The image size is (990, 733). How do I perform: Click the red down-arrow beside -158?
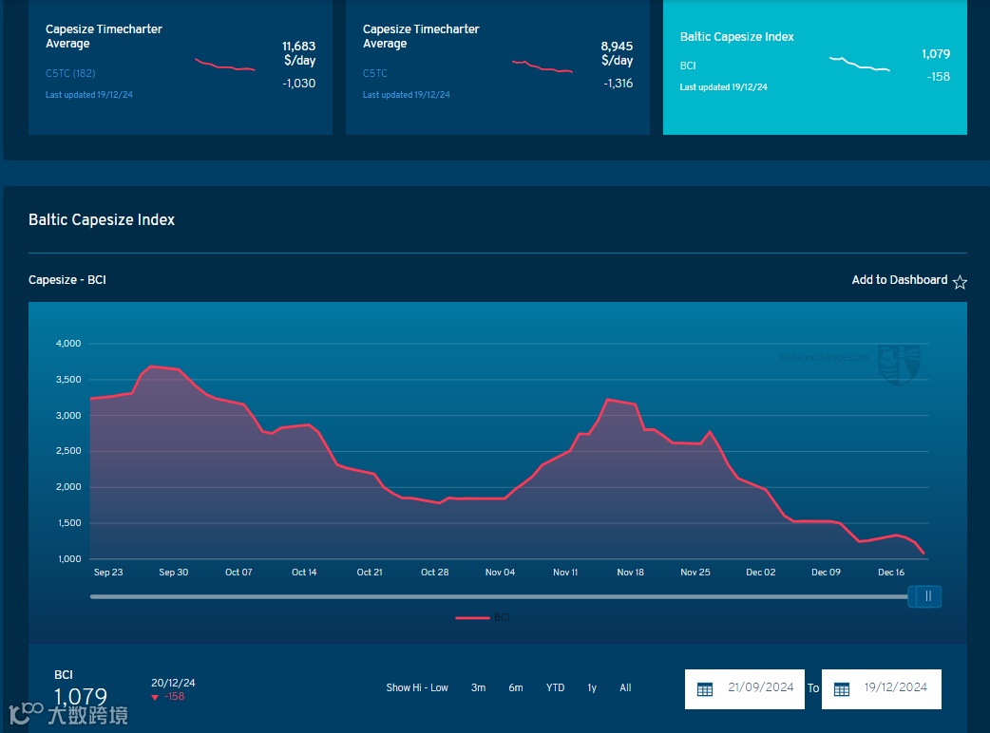pyautogui.click(x=155, y=697)
